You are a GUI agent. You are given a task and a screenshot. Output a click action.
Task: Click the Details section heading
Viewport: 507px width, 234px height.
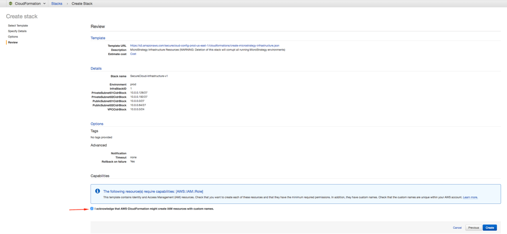point(96,69)
